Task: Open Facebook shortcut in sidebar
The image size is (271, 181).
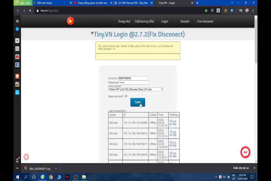Action: pyautogui.click(x=17, y=65)
